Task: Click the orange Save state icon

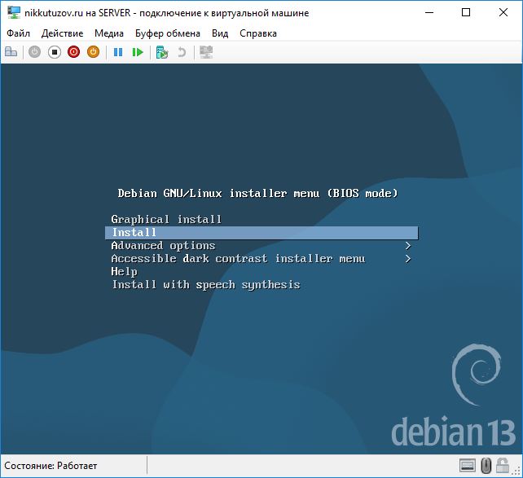Action: point(94,52)
